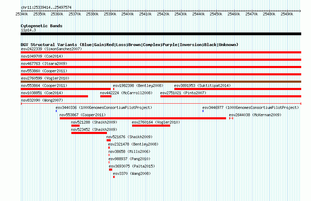This screenshot has height=201, width=311.
Task: Select the esv3891953 red loss bar
Action: pyautogui.click(x=238, y=89)
